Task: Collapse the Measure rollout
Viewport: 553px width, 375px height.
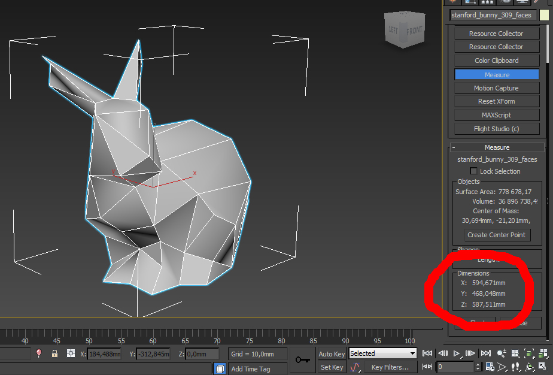Action: (497, 147)
